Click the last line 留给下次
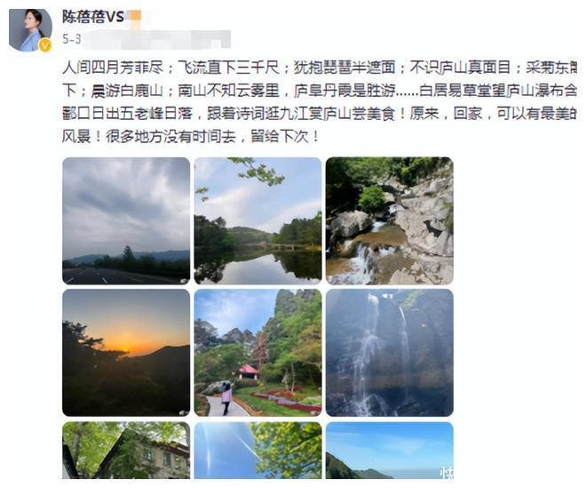Image resolution: width=586 pixels, height=488 pixels. pyautogui.click(x=191, y=137)
